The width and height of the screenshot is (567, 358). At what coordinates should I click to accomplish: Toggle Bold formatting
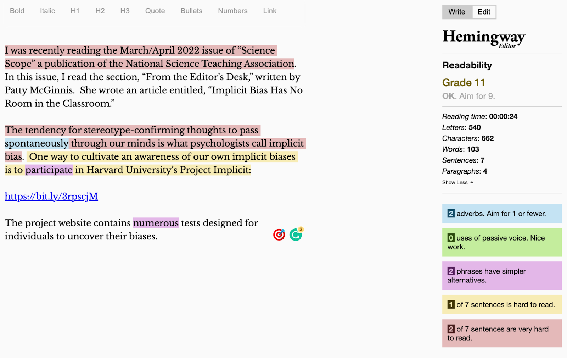tap(17, 11)
